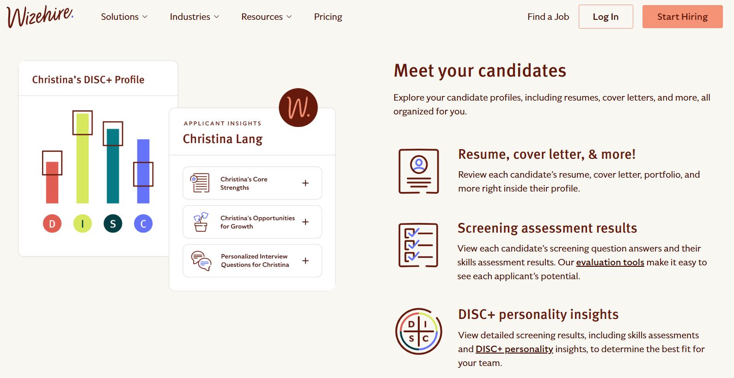Click the Core Strengths document icon

click(200, 183)
